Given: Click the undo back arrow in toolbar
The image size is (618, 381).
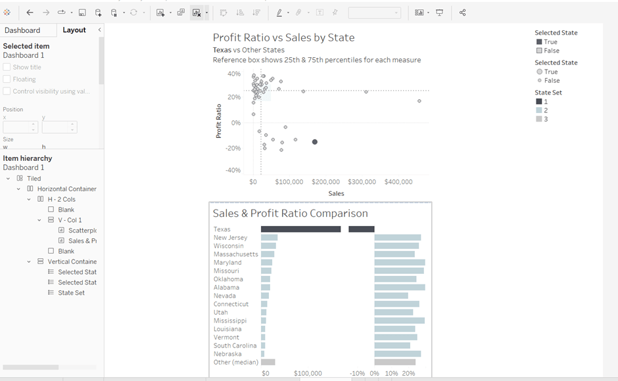Looking at the screenshot, I should pyautogui.click(x=30, y=12).
